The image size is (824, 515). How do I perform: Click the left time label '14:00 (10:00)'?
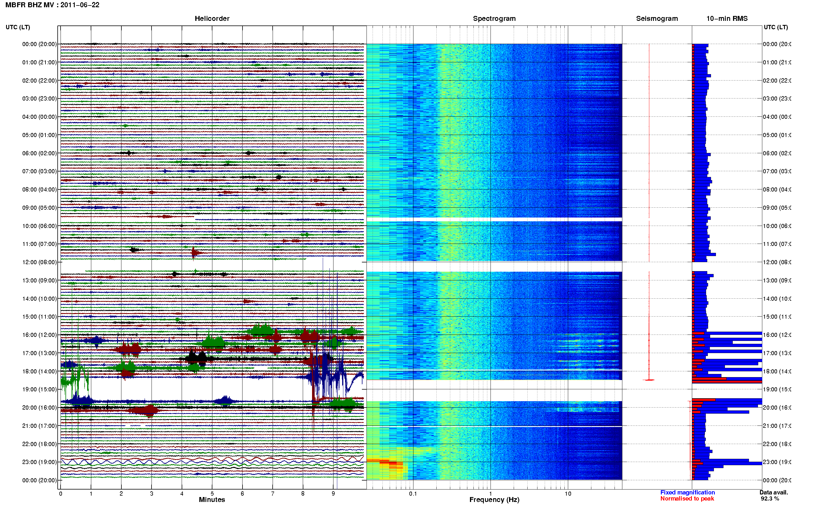[x=39, y=299]
